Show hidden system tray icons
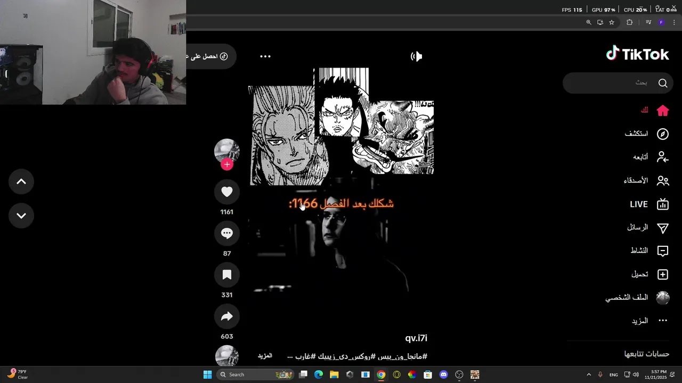This screenshot has height=383, width=682. [x=589, y=374]
